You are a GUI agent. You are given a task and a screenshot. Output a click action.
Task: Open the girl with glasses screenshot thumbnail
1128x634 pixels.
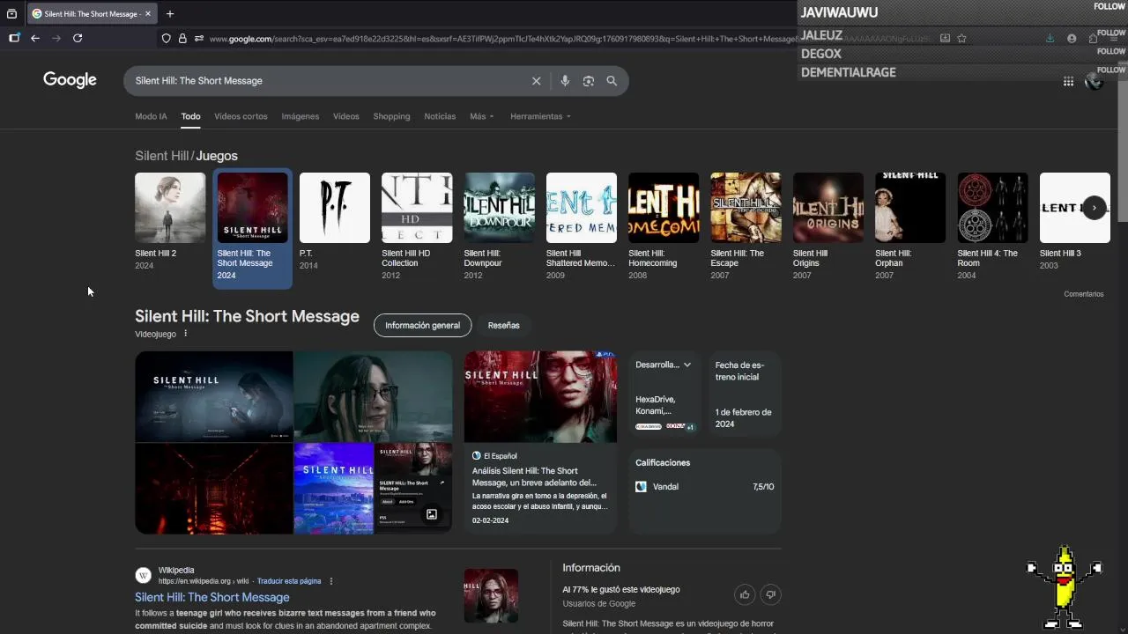click(x=373, y=396)
